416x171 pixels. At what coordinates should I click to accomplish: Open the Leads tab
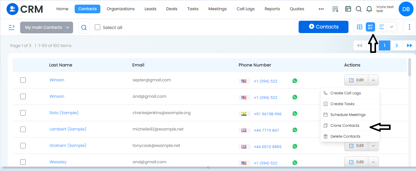(151, 9)
